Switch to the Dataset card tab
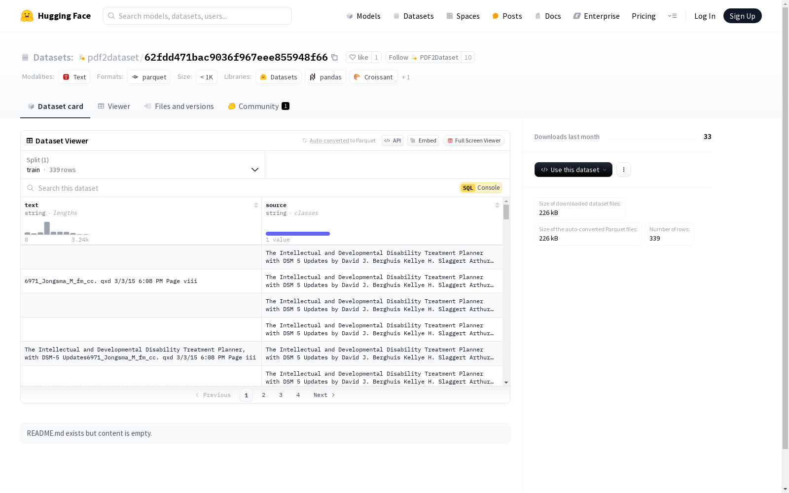The image size is (789, 493). tap(55, 106)
